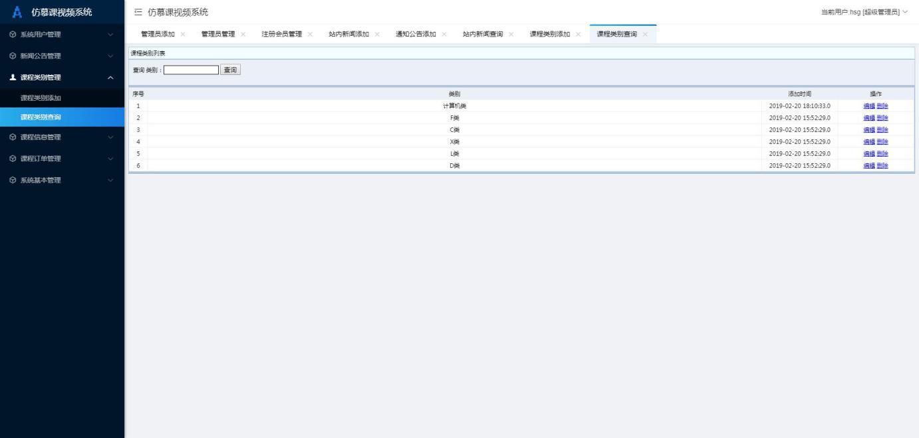919x438 pixels.
Task: Open 课程类别查询 in sidebar
Action: click(x=62, y=117)
